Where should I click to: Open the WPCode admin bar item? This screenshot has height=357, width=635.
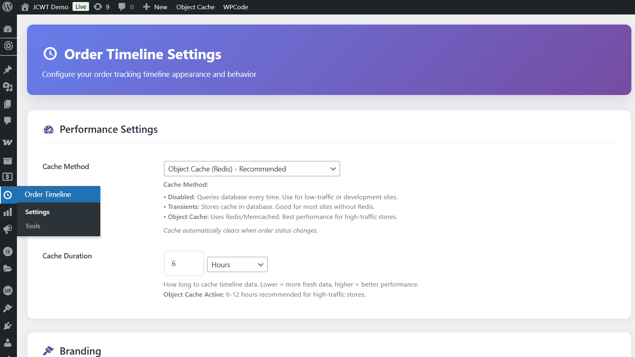tap(236, 7)
